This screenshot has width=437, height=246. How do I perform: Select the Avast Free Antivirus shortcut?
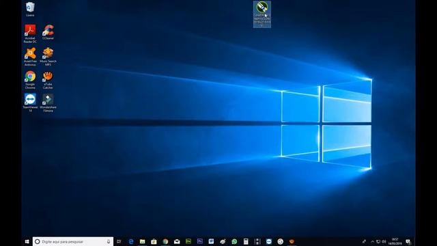[x=30, y=57]
